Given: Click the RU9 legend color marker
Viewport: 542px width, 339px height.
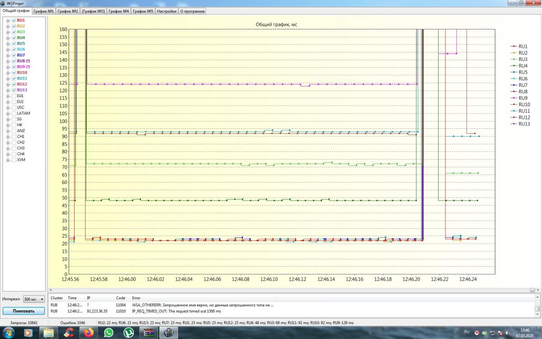Looking at the screenshot, I should 513,98.
